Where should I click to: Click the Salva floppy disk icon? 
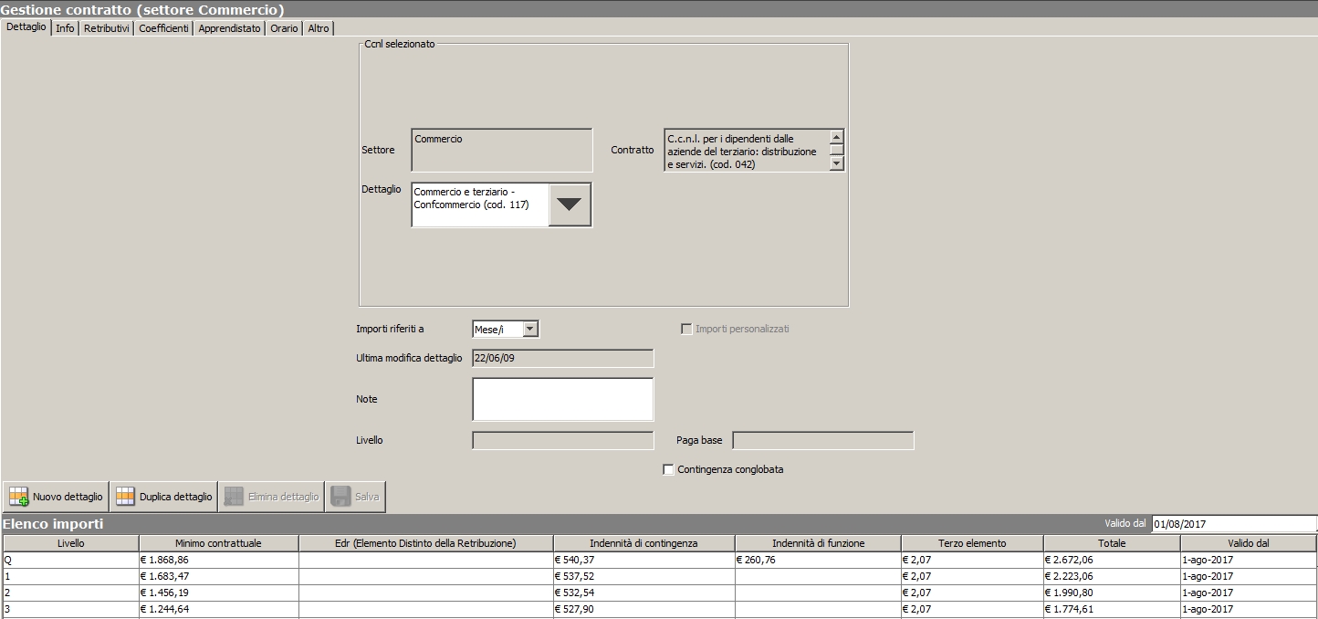[x=340, y=497]
